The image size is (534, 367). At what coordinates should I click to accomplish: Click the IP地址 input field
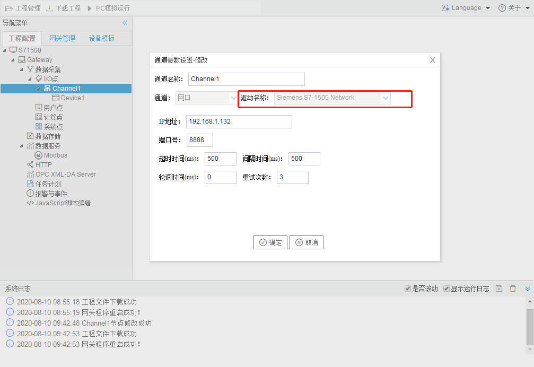pyautogui.click(x=239, y=121)
